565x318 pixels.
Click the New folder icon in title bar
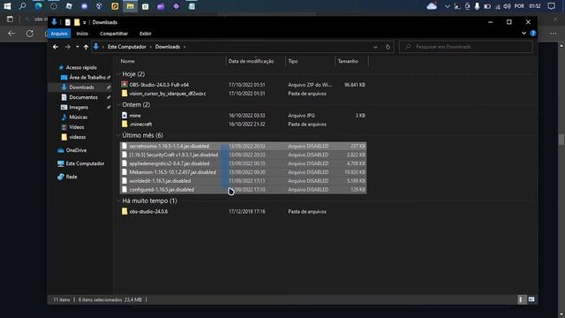pos(77,22)
